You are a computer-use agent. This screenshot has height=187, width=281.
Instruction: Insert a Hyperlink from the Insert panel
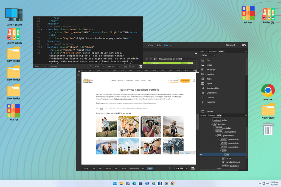[211, 102]
